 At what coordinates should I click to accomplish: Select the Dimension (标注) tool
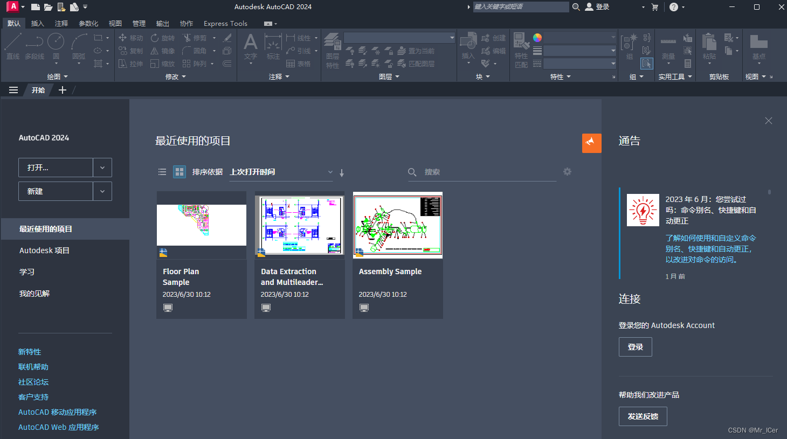click(273, 46)
